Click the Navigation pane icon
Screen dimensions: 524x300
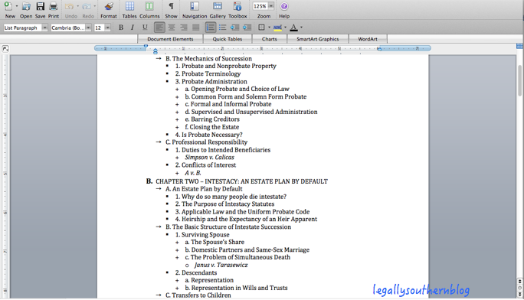[x=195, y=6]
